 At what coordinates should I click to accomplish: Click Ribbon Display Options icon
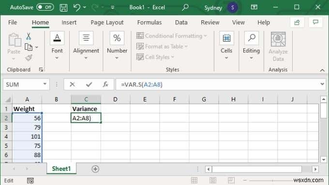254,7
